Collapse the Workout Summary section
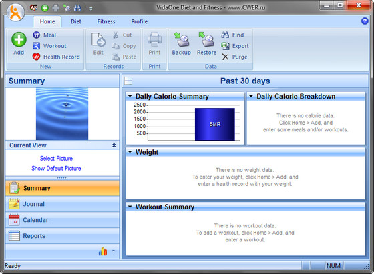 tap(130, 207)
